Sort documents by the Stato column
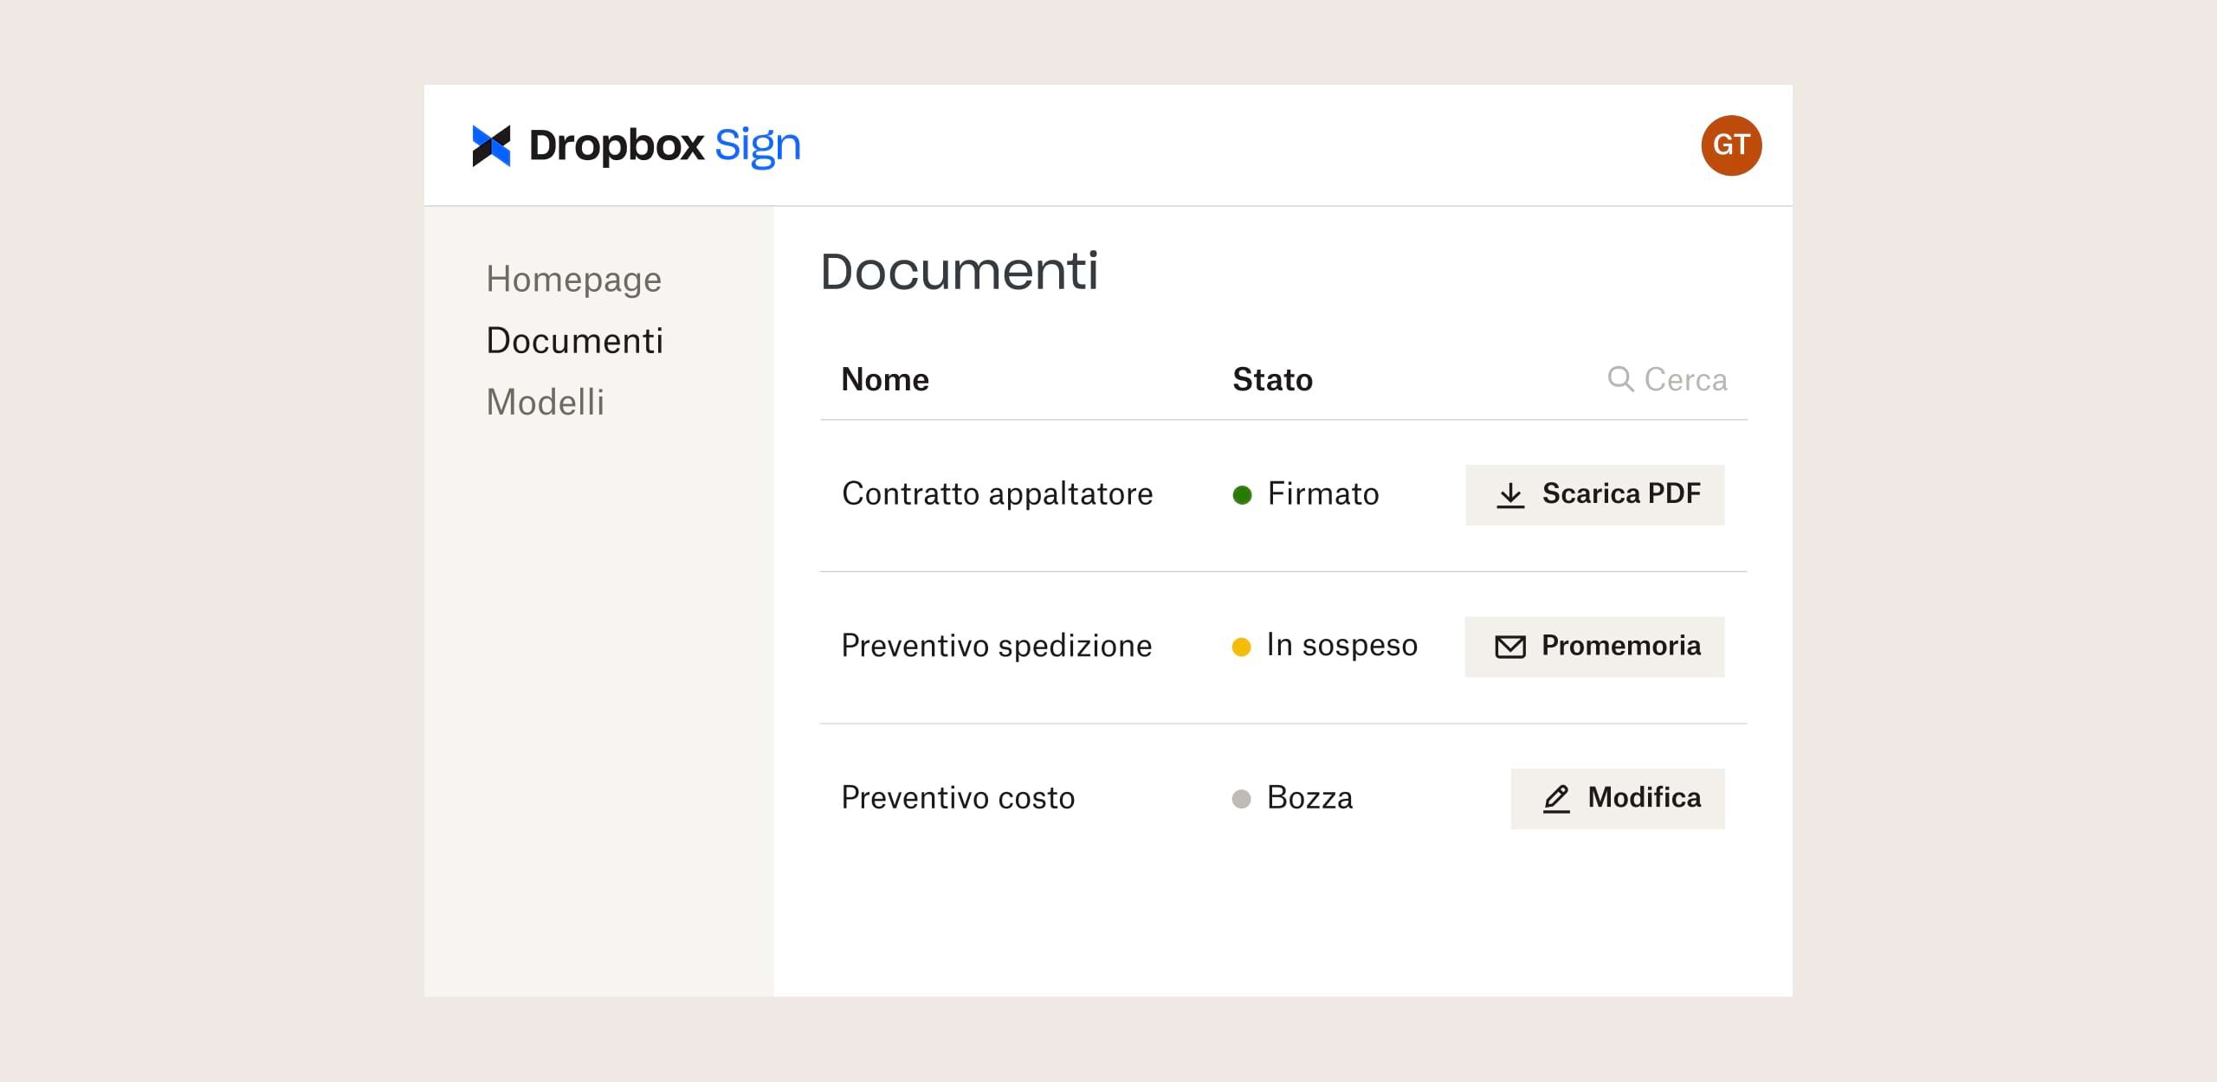This screenshot has width=2217, height=1082. (1272, 378)
